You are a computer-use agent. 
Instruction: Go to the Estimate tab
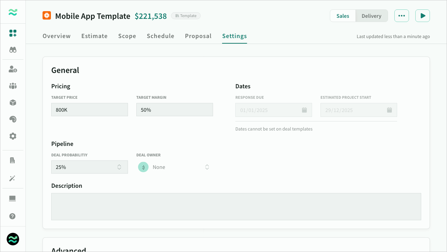pyautogui.click(x=94, y=36)
